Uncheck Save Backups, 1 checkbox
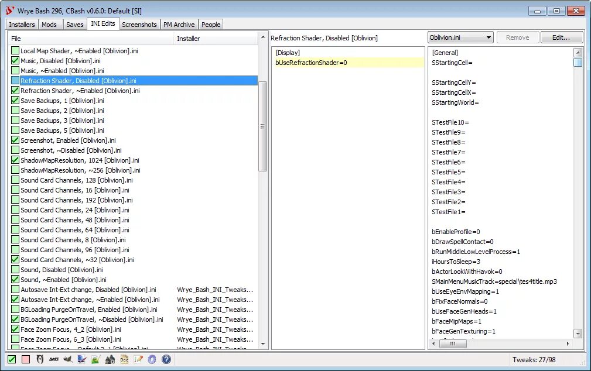This screenshot has width=591, height=371. tap(15, 100)
